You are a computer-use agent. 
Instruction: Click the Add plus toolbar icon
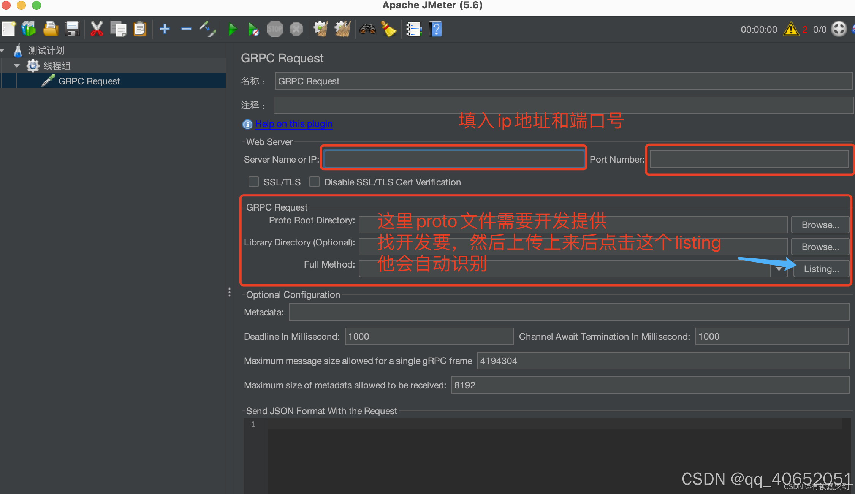pyautogui.click(x=165, y=29)
